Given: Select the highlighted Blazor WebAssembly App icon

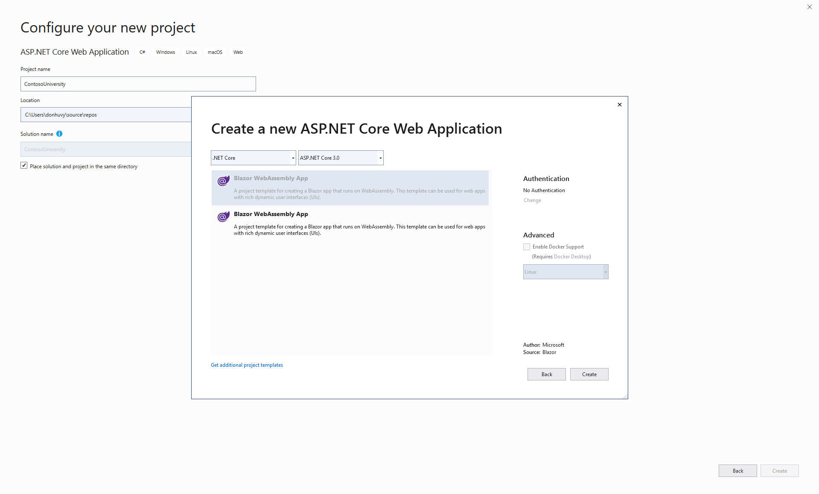Looking at the screenshot, I should pyautogui.click(x=223, y=181).
